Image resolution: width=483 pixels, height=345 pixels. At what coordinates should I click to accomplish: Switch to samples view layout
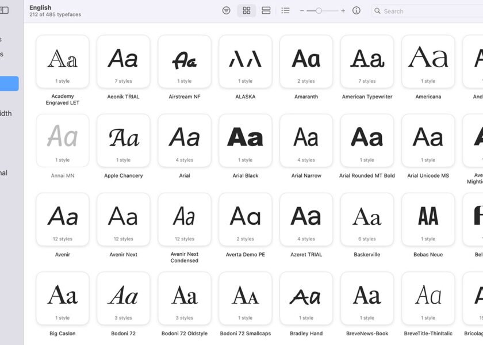pos(266,10)
